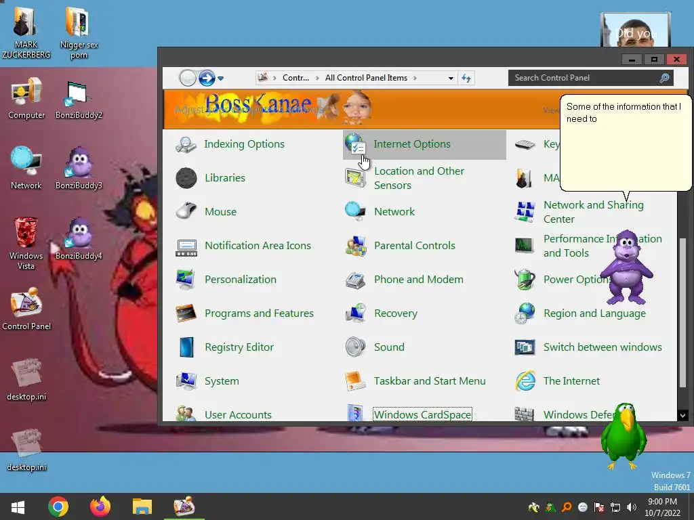Open address bar history dropdown arrow
Image resolution: width=694 pixels, height=520 pixels.
451,79
